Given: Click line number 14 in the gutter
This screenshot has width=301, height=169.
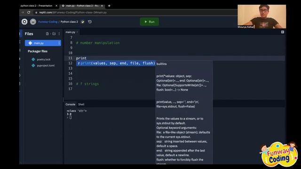Looking at the screenshot, I should pyautogui.click(x=70, y=73).
